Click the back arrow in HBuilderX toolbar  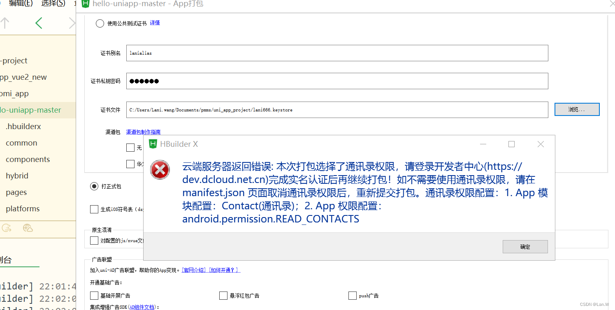pos(39,23)
